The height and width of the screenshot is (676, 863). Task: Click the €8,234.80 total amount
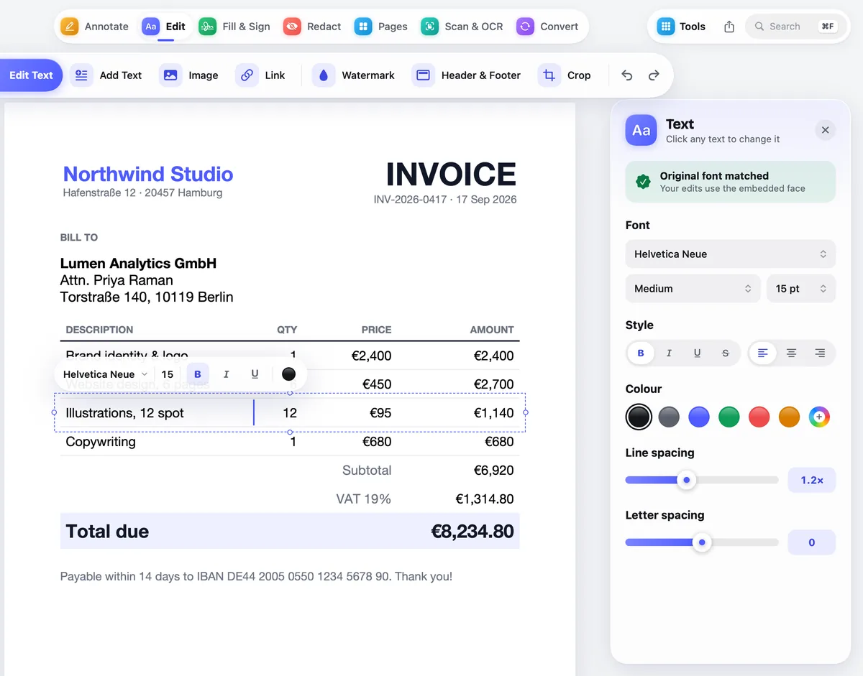472,532
